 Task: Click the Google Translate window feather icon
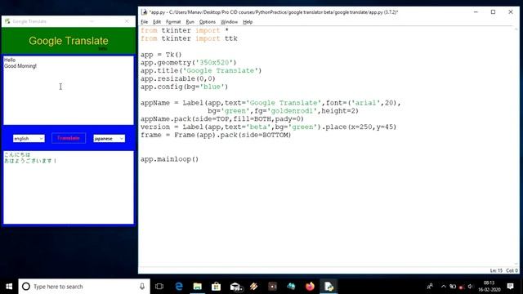point(7,21)
